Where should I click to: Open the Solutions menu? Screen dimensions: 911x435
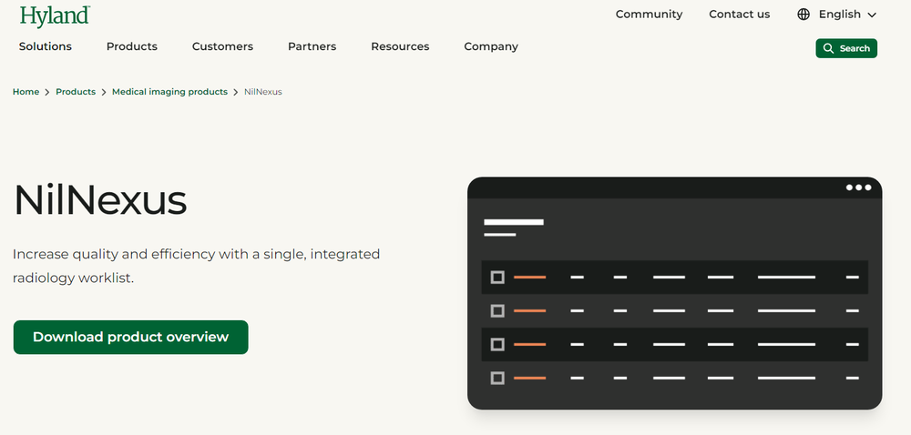46,46
